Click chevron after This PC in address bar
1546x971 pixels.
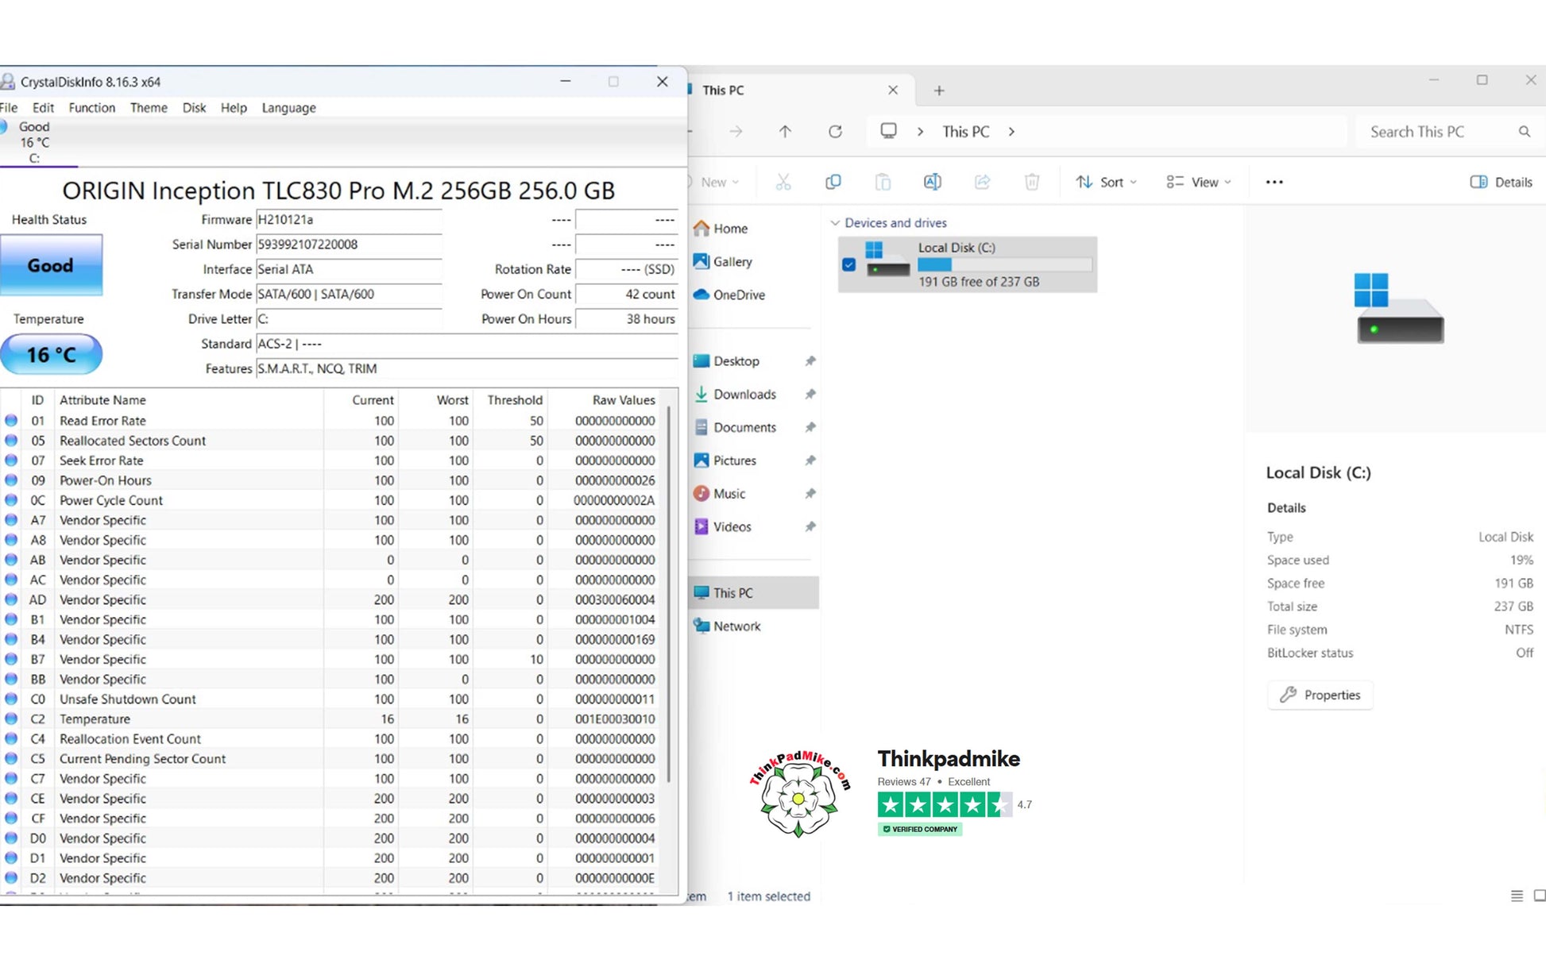point(1011,132)
